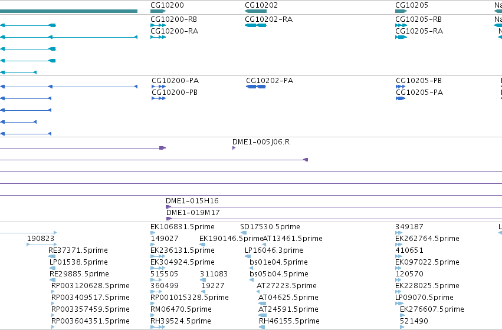The width and height of the screenshot is (502, 330).
Task: Select the CG10202-RA transcript glyph
Action: (x=255, y=25)
